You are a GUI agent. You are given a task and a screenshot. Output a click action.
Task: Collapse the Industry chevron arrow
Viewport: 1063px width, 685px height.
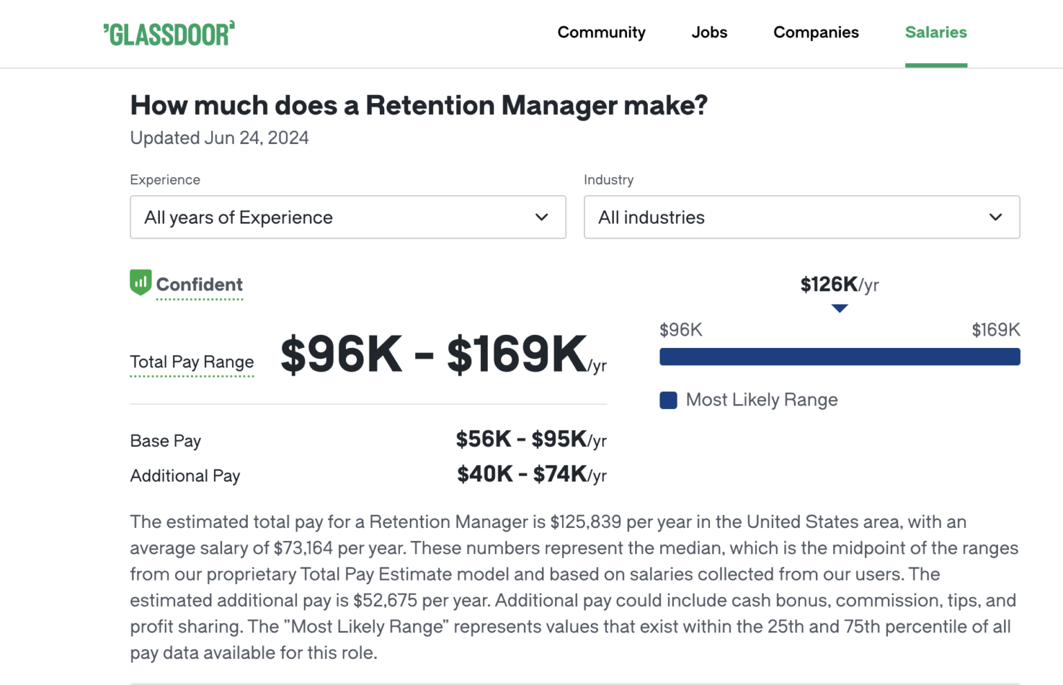996,217
